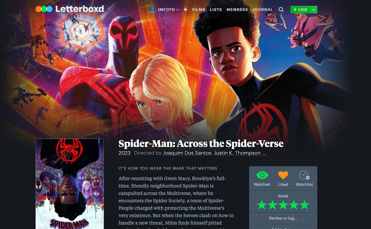The width and height of the screenshot is (371, 229).
Task: Click the IMFOTO profile avatar
Action: 152,9
